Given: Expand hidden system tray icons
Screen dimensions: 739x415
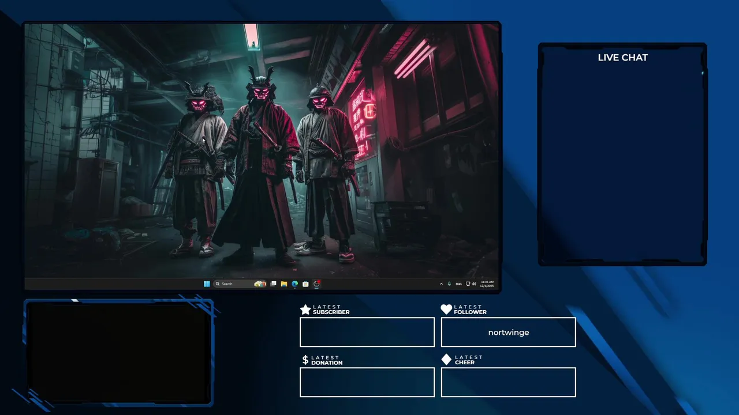Looking at the screenshot, I should [441, 284].
